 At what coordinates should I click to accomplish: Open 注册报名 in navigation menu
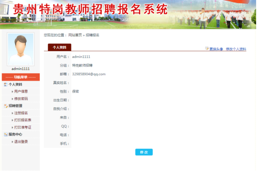point(21,113)
